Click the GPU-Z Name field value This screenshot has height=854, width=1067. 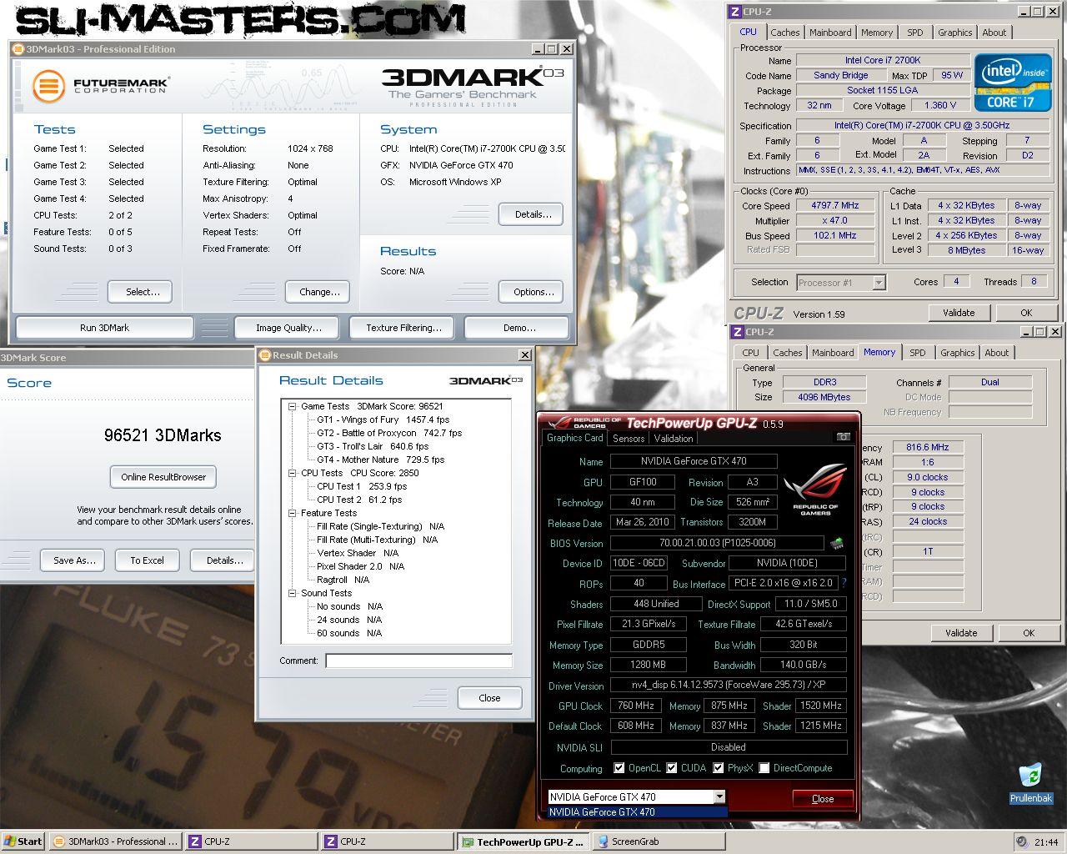[694, 461]
